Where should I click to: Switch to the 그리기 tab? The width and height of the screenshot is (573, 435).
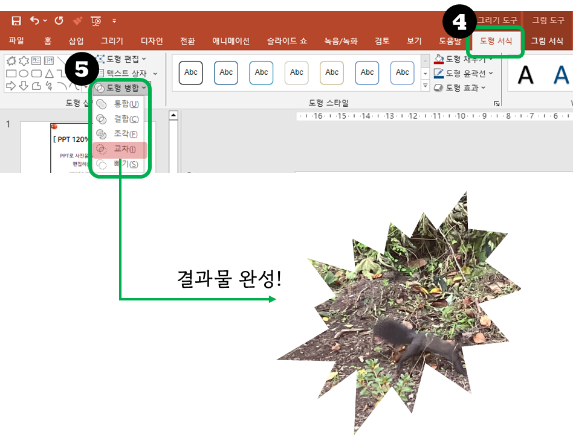[112, 40]
